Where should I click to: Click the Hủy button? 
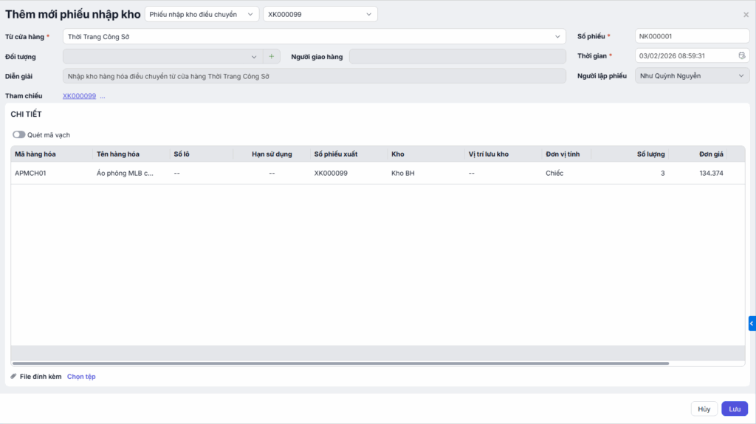pyautogui.click(x=704, y=408)
